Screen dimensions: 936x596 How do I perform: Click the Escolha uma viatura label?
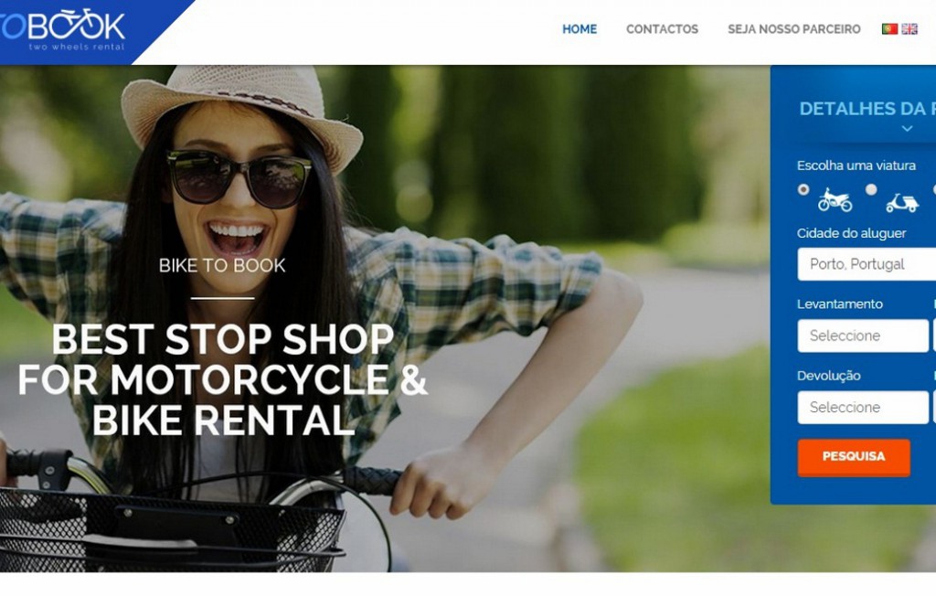(x=856, y=165)
